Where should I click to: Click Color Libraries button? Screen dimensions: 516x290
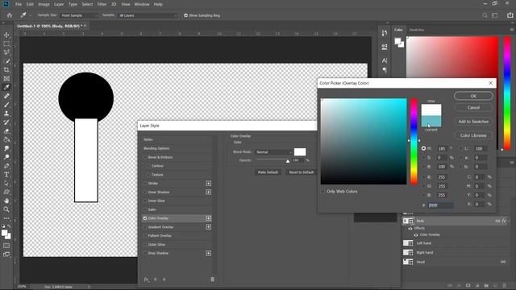pos(473,135)
